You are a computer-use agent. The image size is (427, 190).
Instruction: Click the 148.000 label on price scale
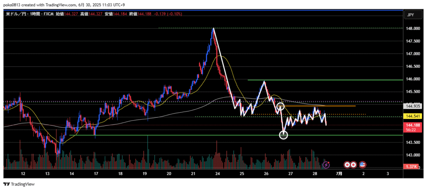point(412,29)
